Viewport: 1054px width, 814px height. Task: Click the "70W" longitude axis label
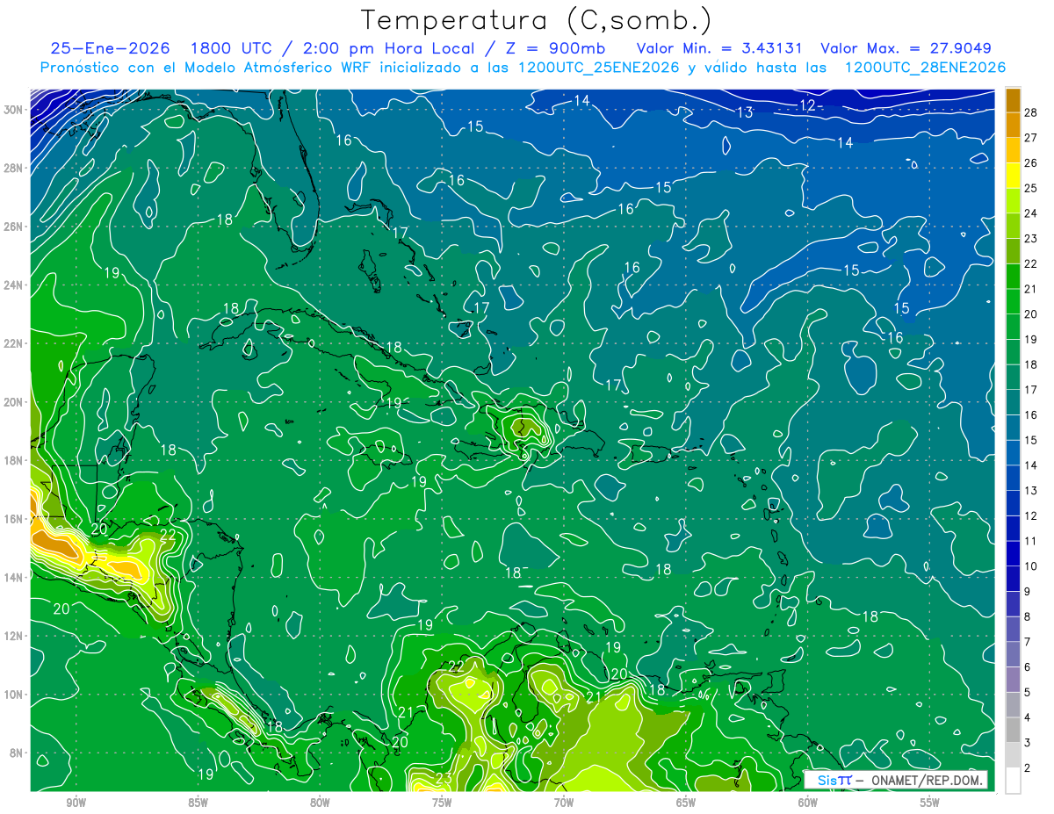click(564, 803)
